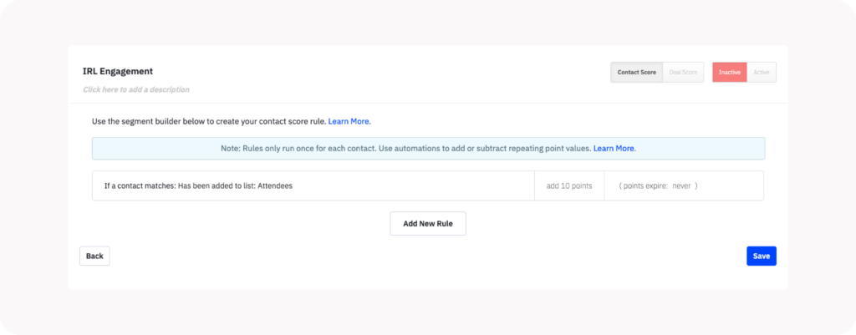
Task: Click the blue 'Rules only run once' note banner
Action: [x=429, y=149]
